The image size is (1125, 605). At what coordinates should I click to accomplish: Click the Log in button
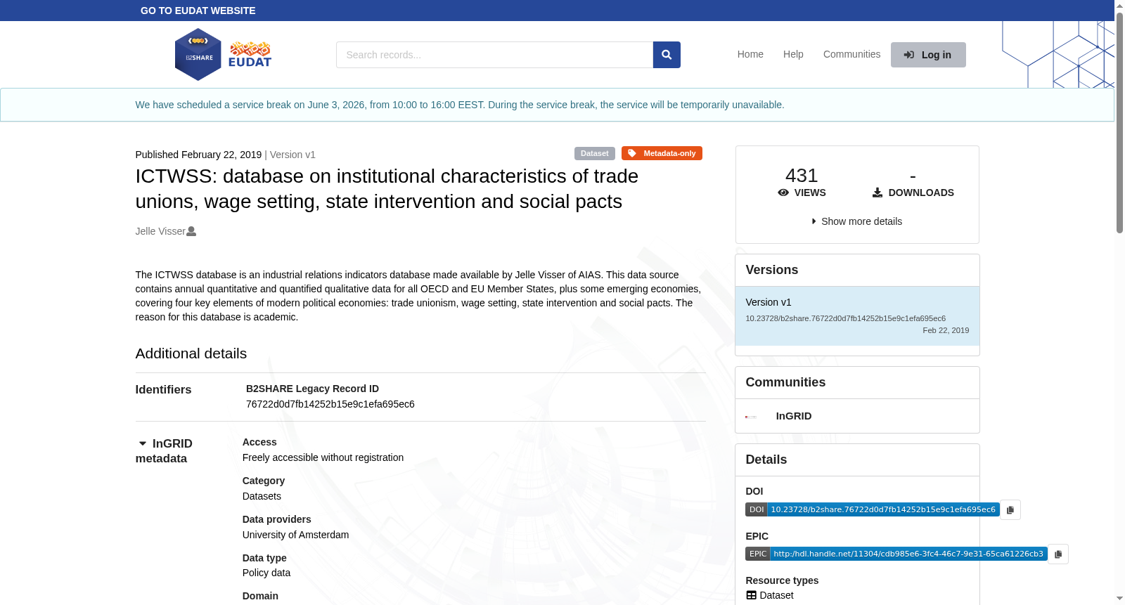[928, 55]
